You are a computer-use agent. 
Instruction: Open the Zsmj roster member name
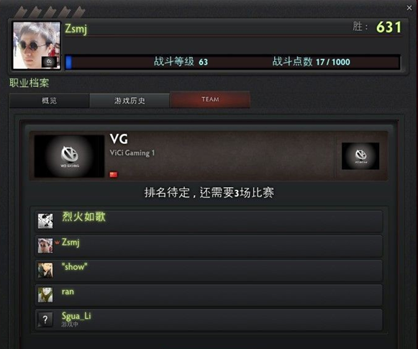coord(71,242)
